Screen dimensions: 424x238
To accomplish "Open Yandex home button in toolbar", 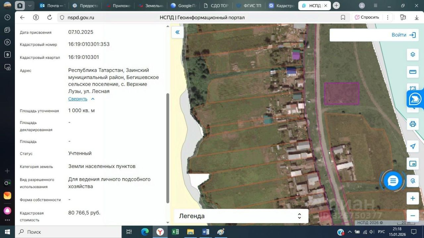I will tap(36, 18).
